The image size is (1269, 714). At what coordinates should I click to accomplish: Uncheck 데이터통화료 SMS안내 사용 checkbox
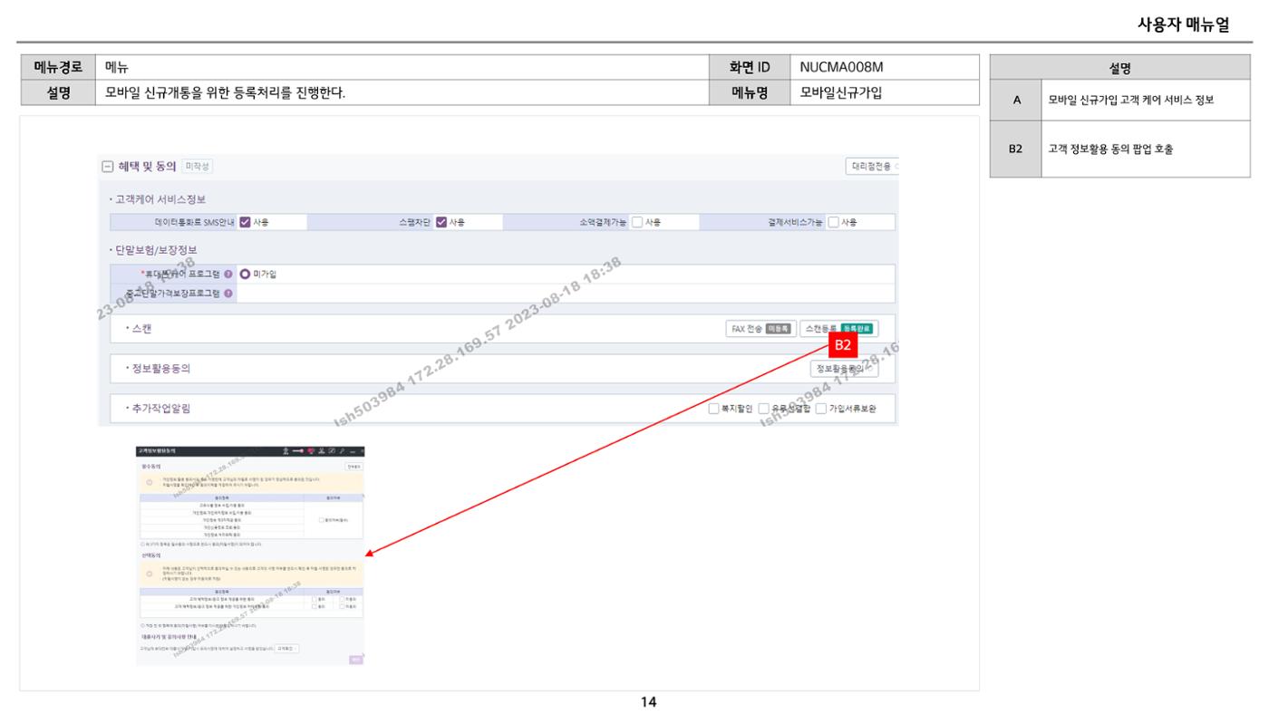tap(245, 223)
